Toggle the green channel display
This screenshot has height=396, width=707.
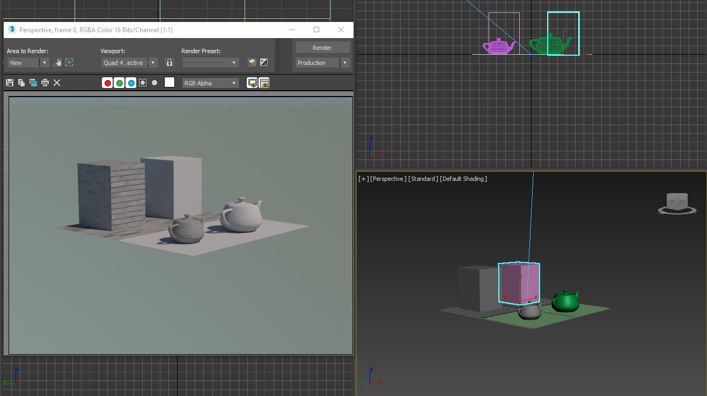(119, 83)
